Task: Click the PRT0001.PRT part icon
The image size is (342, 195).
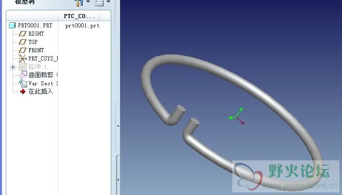Action: (12, 25)
